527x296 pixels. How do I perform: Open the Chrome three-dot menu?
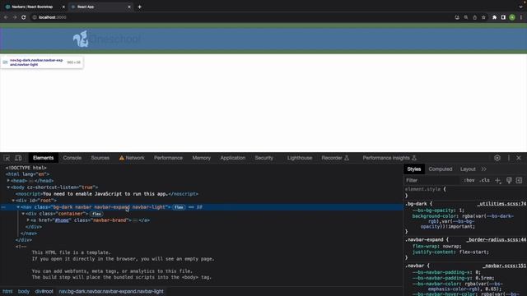(521, 17)
